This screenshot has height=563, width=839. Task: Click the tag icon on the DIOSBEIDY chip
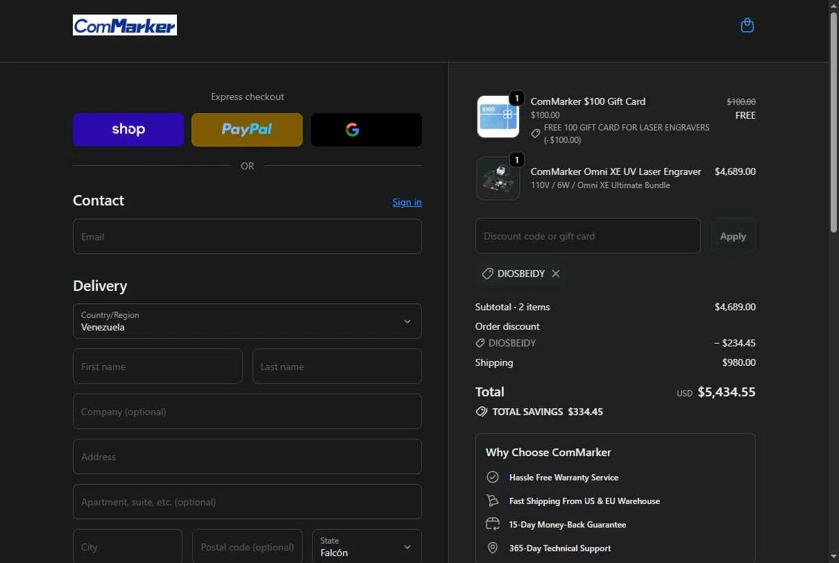488,274
